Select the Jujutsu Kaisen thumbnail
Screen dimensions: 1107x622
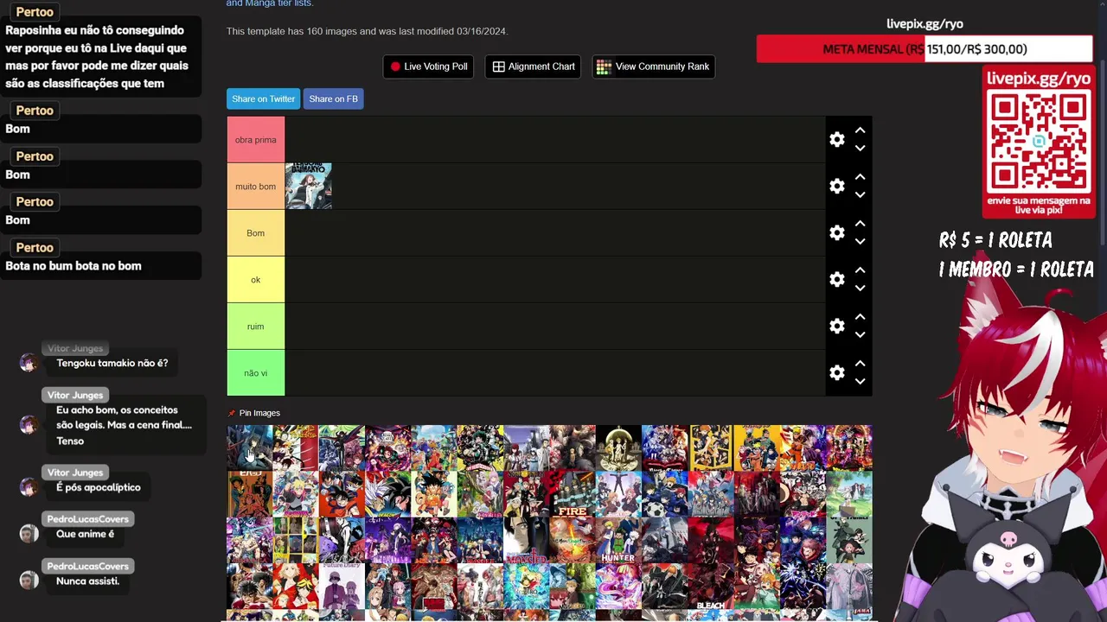click(803, 540)
